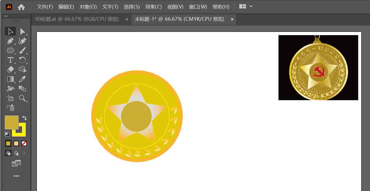This screenshot has height=191, width=370.
Task: Set paint type to Gradient
Action: [16, 143]
